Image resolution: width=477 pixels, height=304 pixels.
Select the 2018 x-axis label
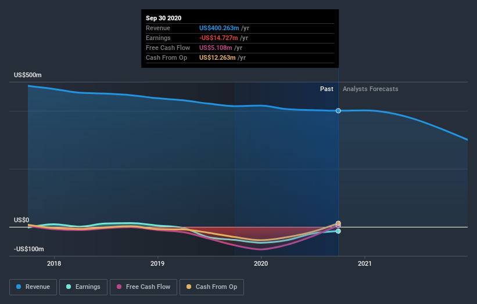[x=54, y=263]
